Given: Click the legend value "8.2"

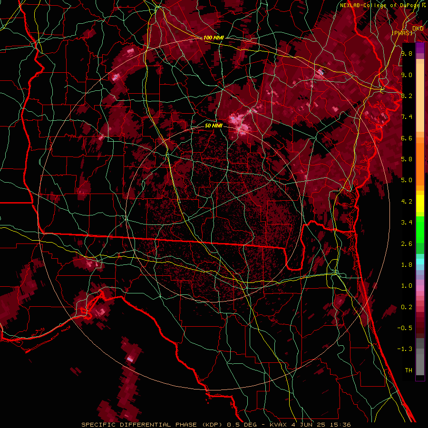Looking at the screenshot, I should click(407, 96).
